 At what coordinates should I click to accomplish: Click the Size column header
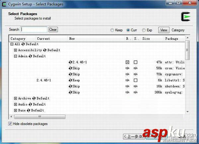pos(152,38)
